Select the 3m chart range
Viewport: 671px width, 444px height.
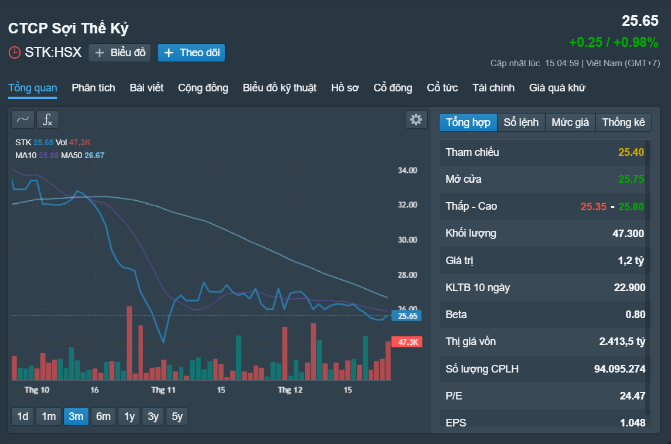(76, 416)
